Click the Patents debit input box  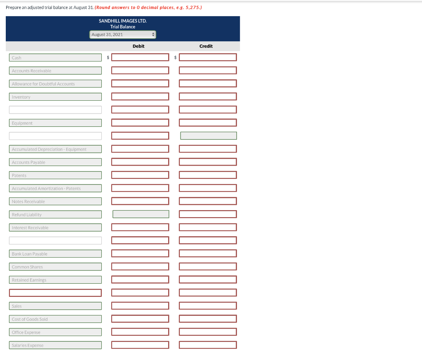(x=140, y=175)
